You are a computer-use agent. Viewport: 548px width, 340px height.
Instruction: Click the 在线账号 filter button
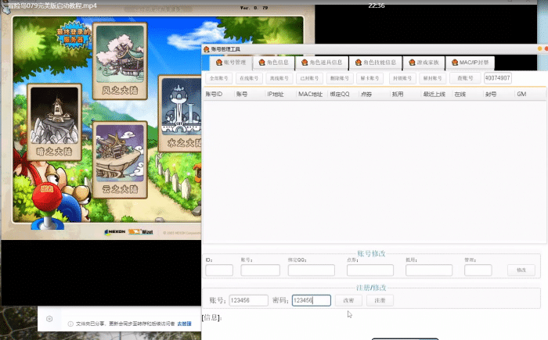[x=247, y=78]
